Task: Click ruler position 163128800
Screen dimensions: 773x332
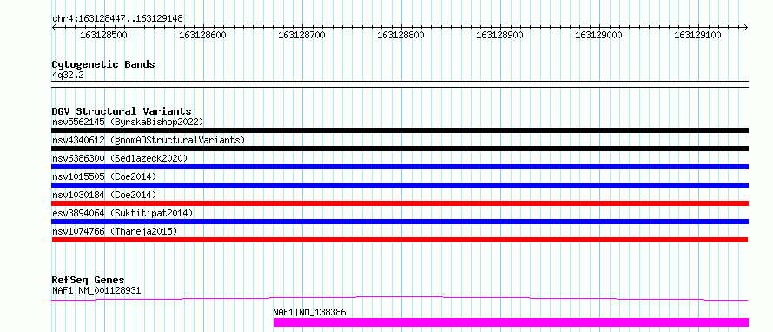Action: pyautogui.click(x=400, y=35)
